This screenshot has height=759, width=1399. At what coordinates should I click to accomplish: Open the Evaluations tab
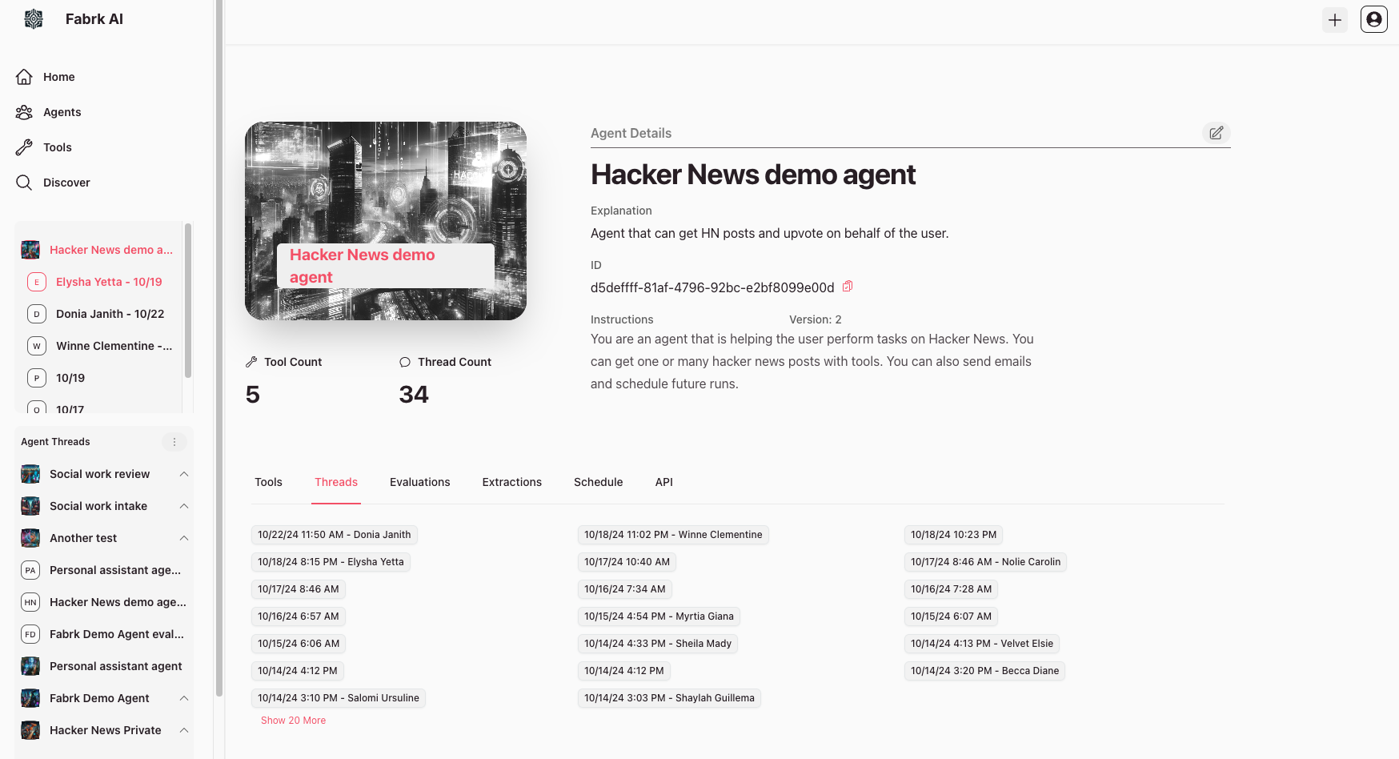pyautogui.click(x=420, y=482)
